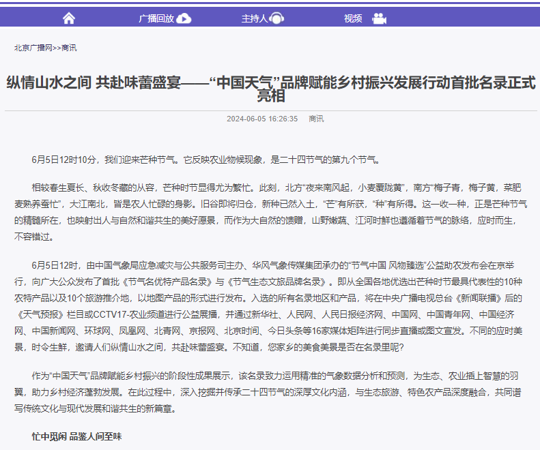
Task: Click the text 《节气生态文旅品牌名录》
Action: coord(277,282)
